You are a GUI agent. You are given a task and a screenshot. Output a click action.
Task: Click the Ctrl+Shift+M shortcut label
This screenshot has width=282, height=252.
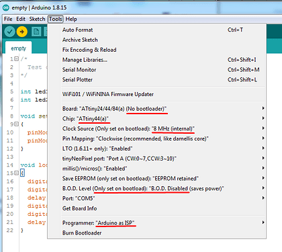tap(244, 70)
